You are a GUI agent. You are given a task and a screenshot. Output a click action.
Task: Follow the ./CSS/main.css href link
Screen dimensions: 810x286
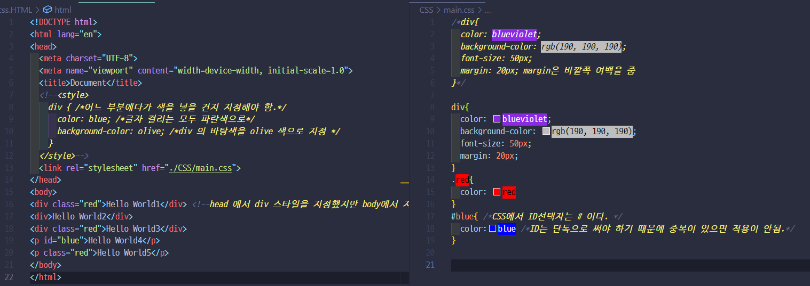(201, 168)
